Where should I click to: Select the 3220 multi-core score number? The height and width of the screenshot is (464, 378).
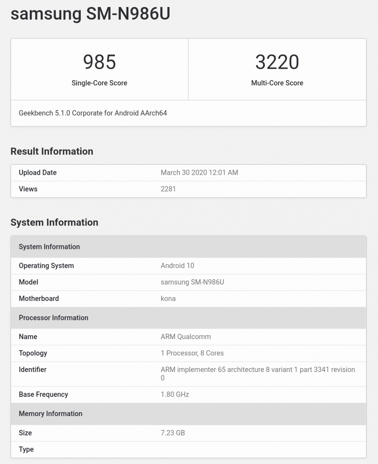(277, 62)
